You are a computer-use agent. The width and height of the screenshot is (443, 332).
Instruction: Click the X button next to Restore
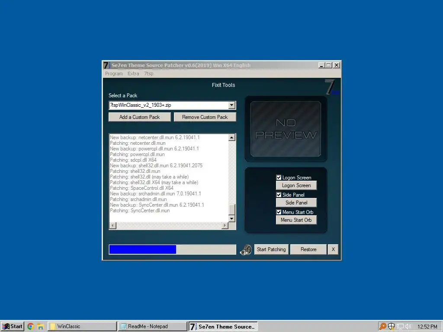point(333,249)
